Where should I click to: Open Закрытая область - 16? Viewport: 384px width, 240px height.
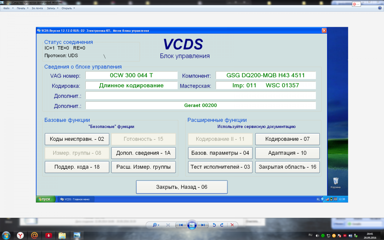point(287,167)
